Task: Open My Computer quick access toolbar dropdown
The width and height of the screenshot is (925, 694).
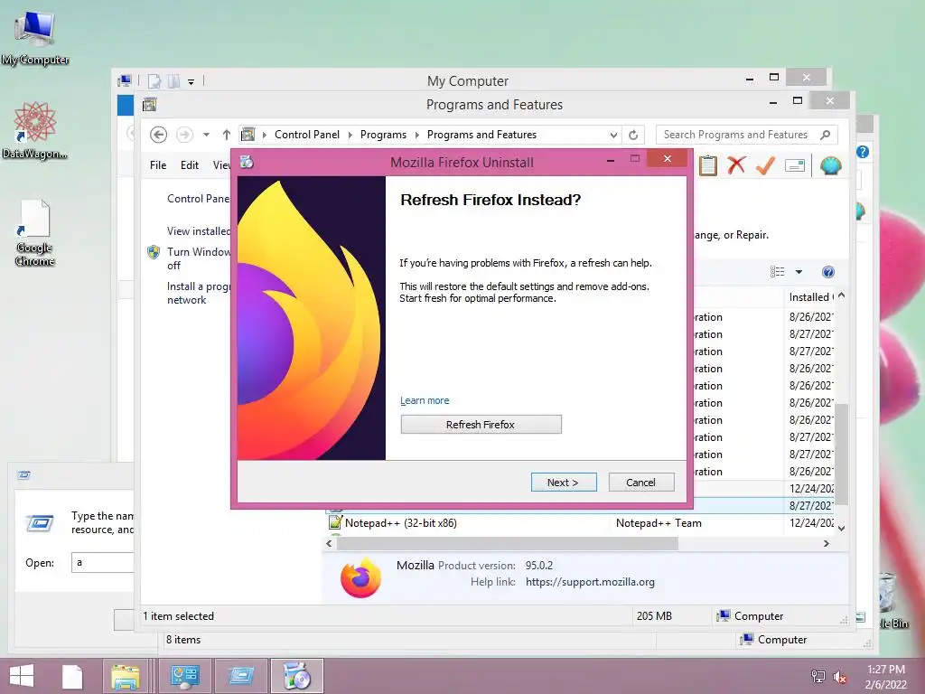Action: point(192,81)
